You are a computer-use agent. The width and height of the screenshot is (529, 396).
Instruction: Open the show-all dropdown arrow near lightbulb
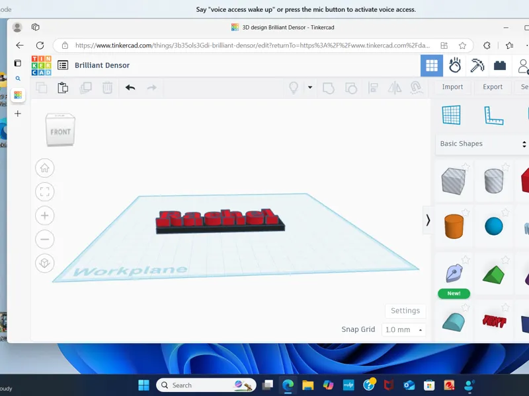(310, 87)
